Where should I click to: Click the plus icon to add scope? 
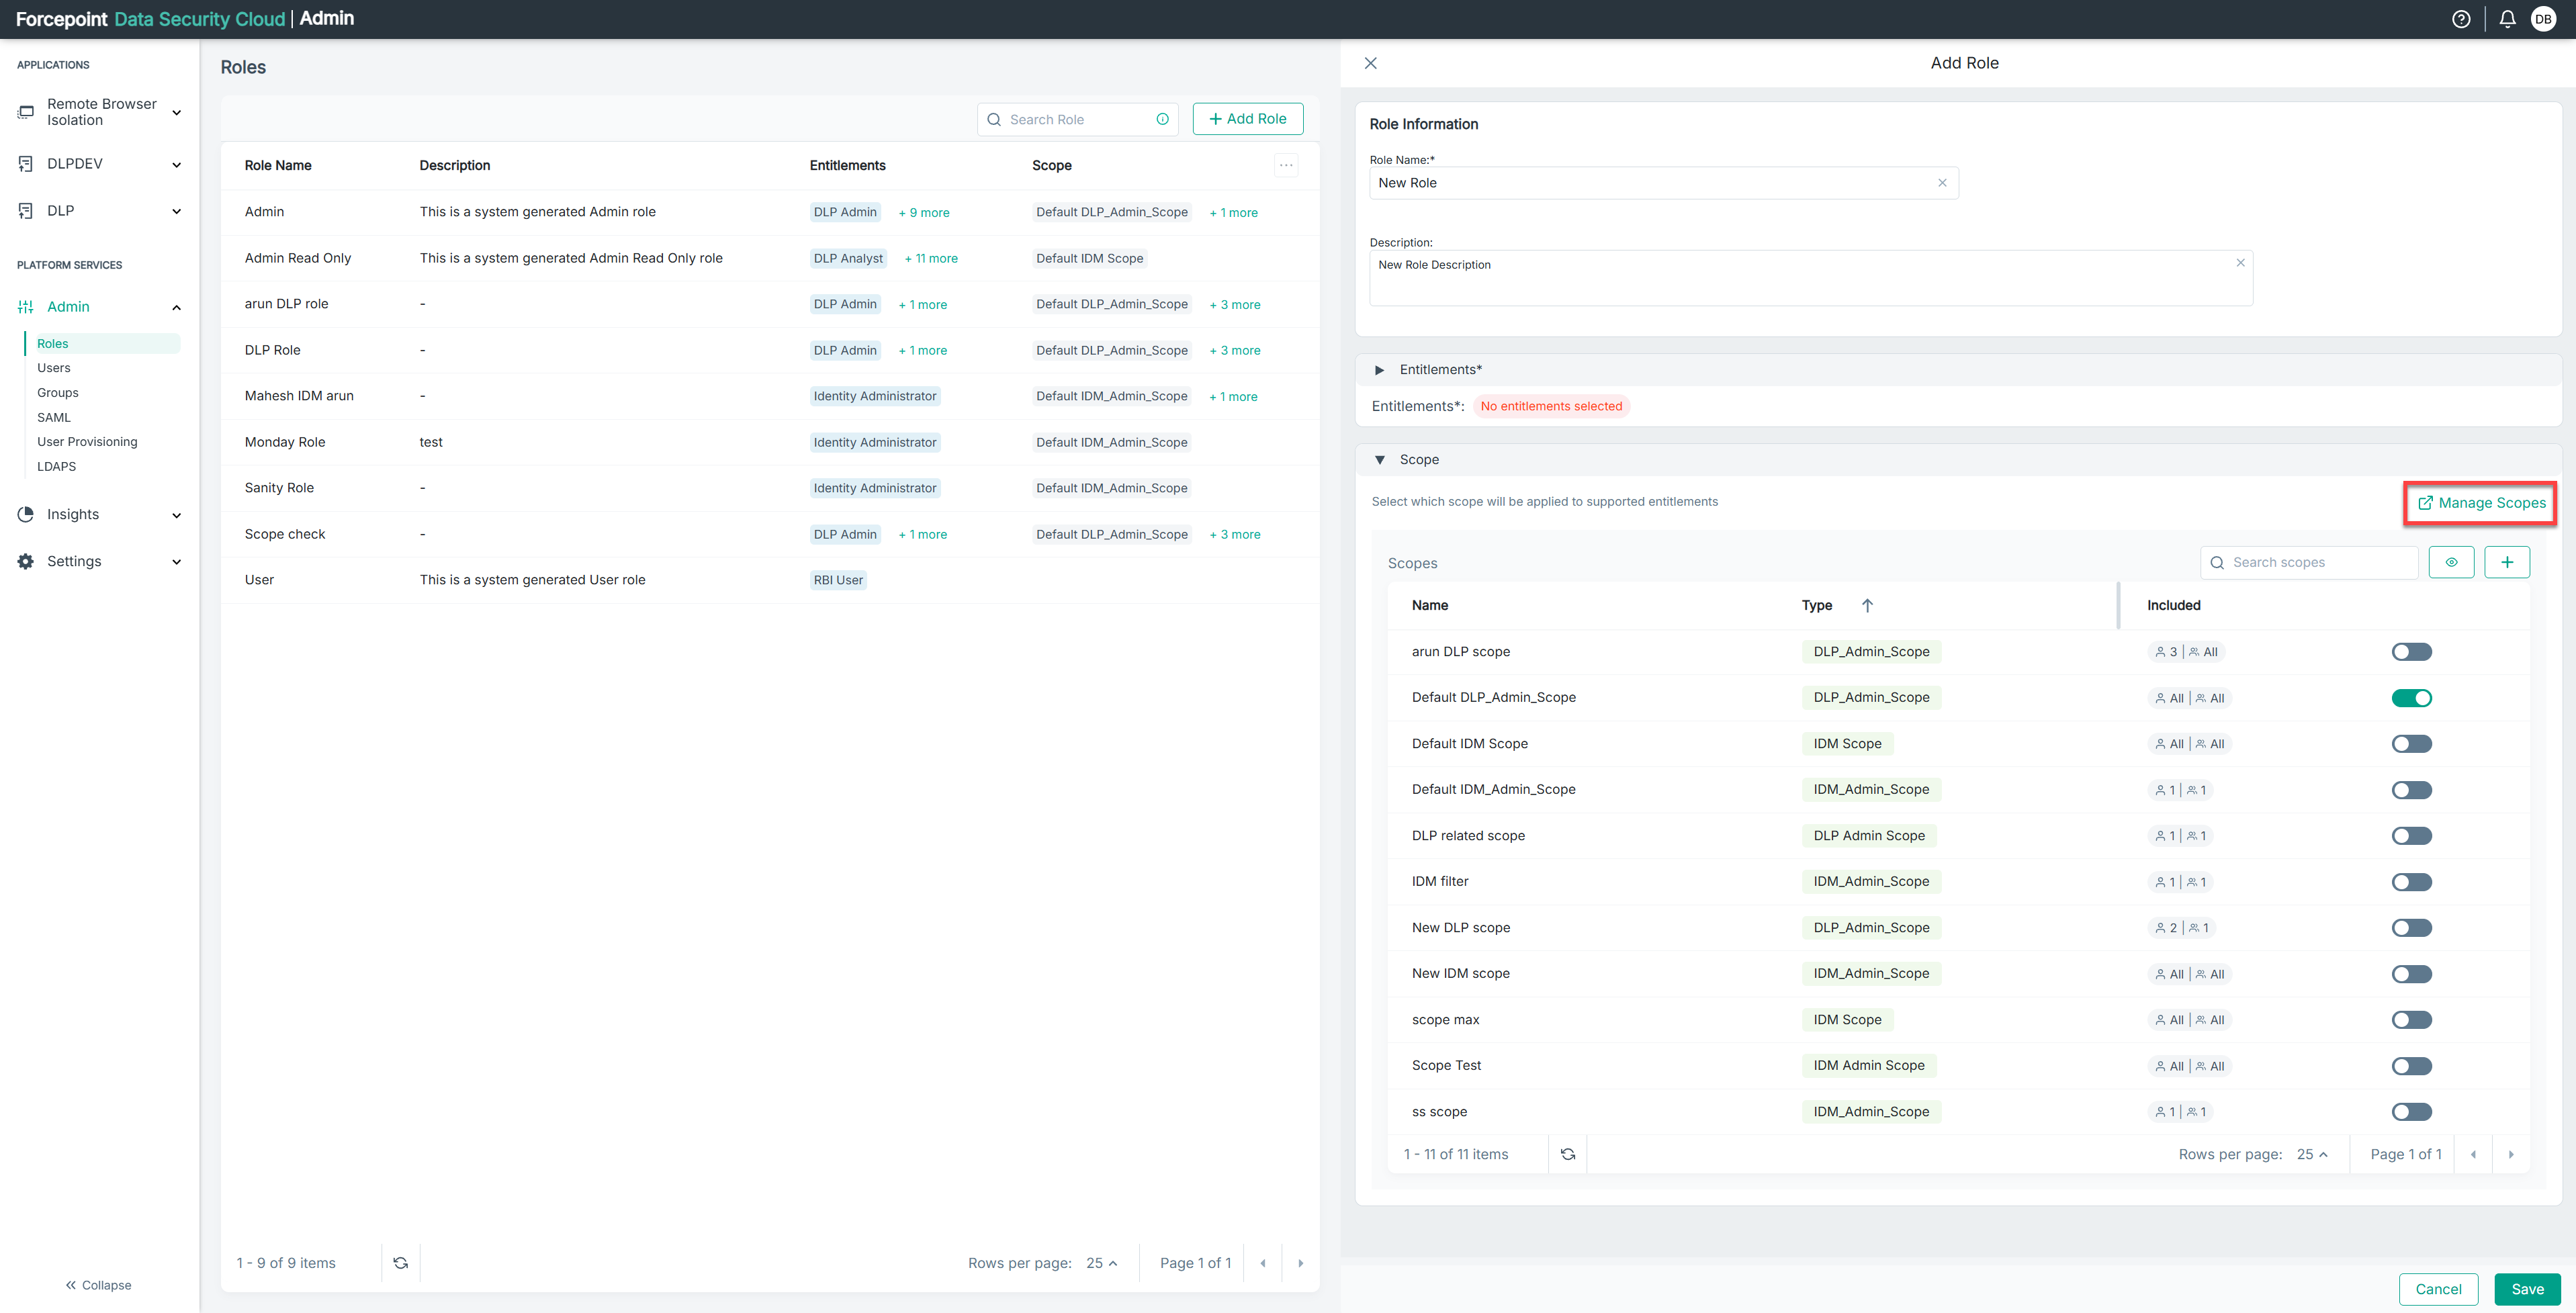[2507, 562]
